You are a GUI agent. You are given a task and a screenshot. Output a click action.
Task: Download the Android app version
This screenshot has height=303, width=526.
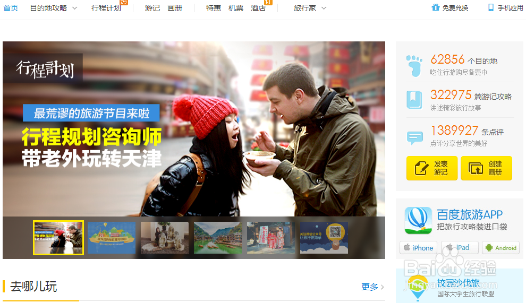point(501,248)
